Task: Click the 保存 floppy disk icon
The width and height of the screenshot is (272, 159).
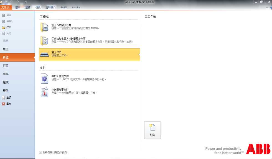Action: point(4,15)
